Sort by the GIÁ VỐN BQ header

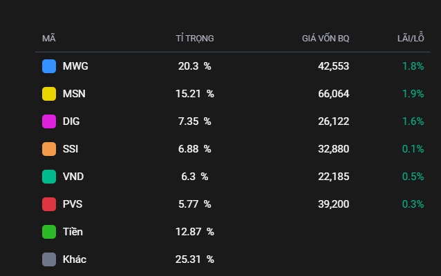[x=326, y=38]
